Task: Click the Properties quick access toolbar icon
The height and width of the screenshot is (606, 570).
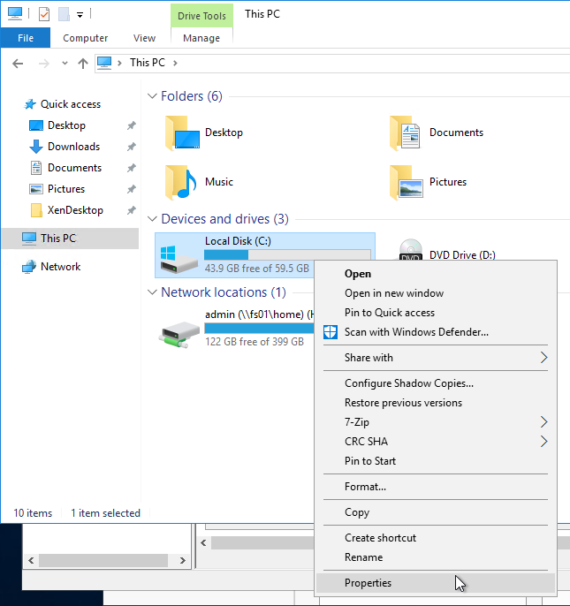Action: [x=44, y=15]
